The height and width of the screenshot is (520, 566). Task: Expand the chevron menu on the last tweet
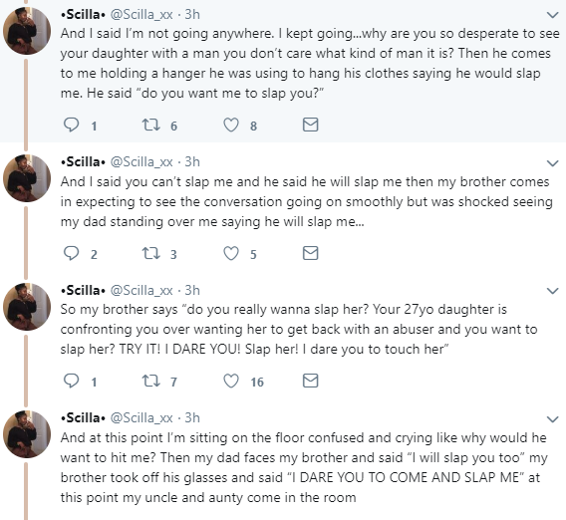click(x=553, y=419)
